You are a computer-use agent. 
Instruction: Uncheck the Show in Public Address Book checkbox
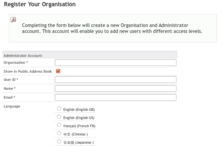click(x=58, y=71)
